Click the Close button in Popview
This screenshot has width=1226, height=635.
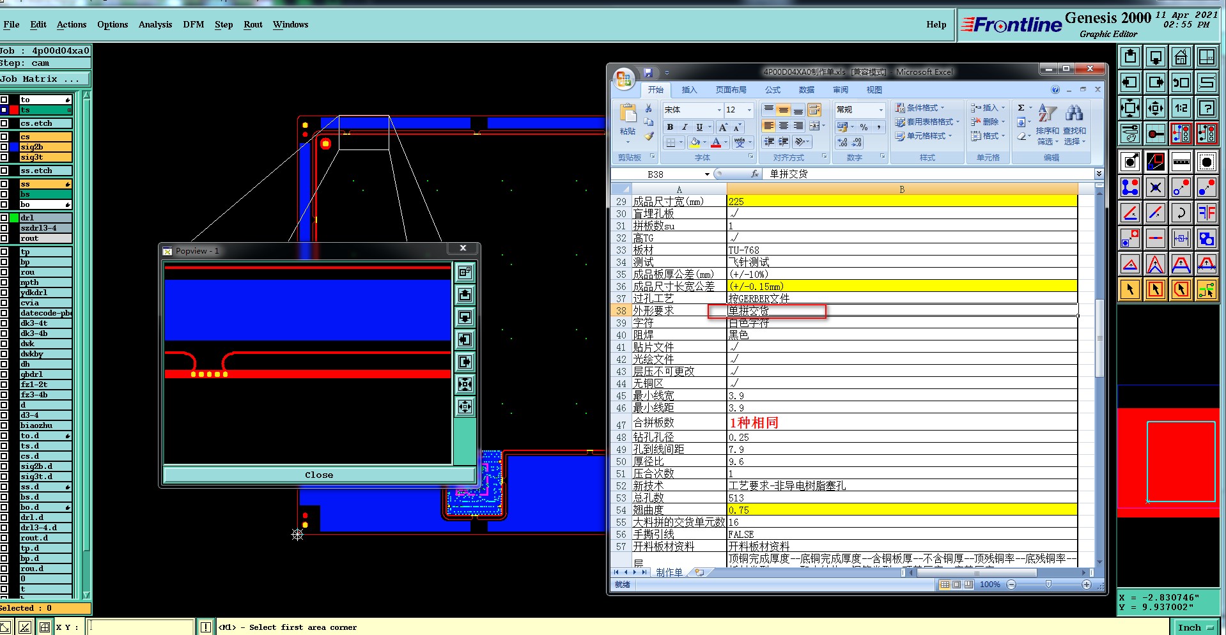point(319,475)
